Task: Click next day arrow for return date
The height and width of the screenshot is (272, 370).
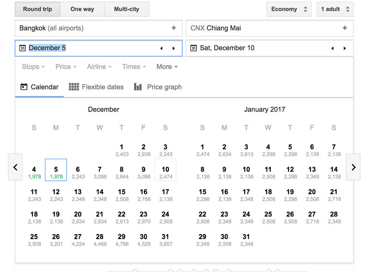Action: 345,48
